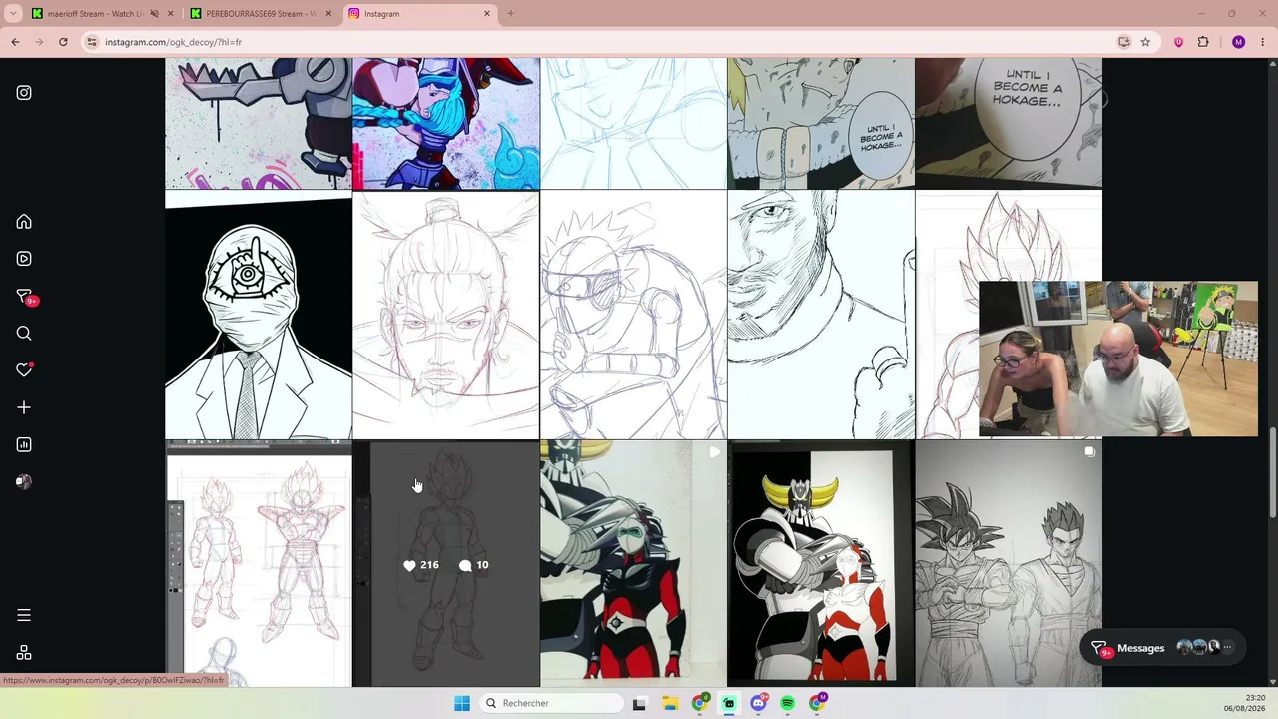Image resolution: width=1278 pixels, height=719 pixels.
Task: Open the Meta apps grid icon
Action: [24, 653]
